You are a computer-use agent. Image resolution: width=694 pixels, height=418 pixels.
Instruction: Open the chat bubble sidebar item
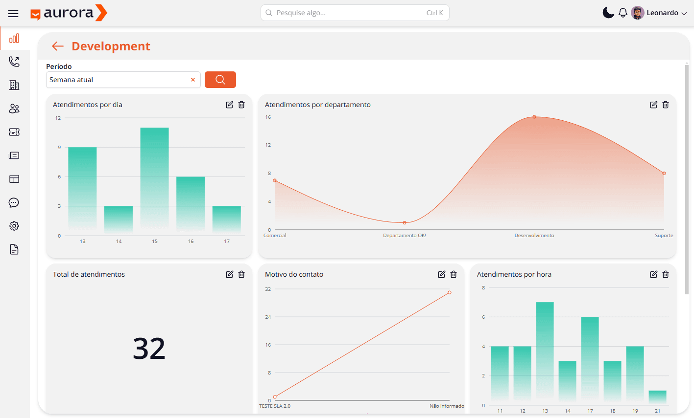14,202
